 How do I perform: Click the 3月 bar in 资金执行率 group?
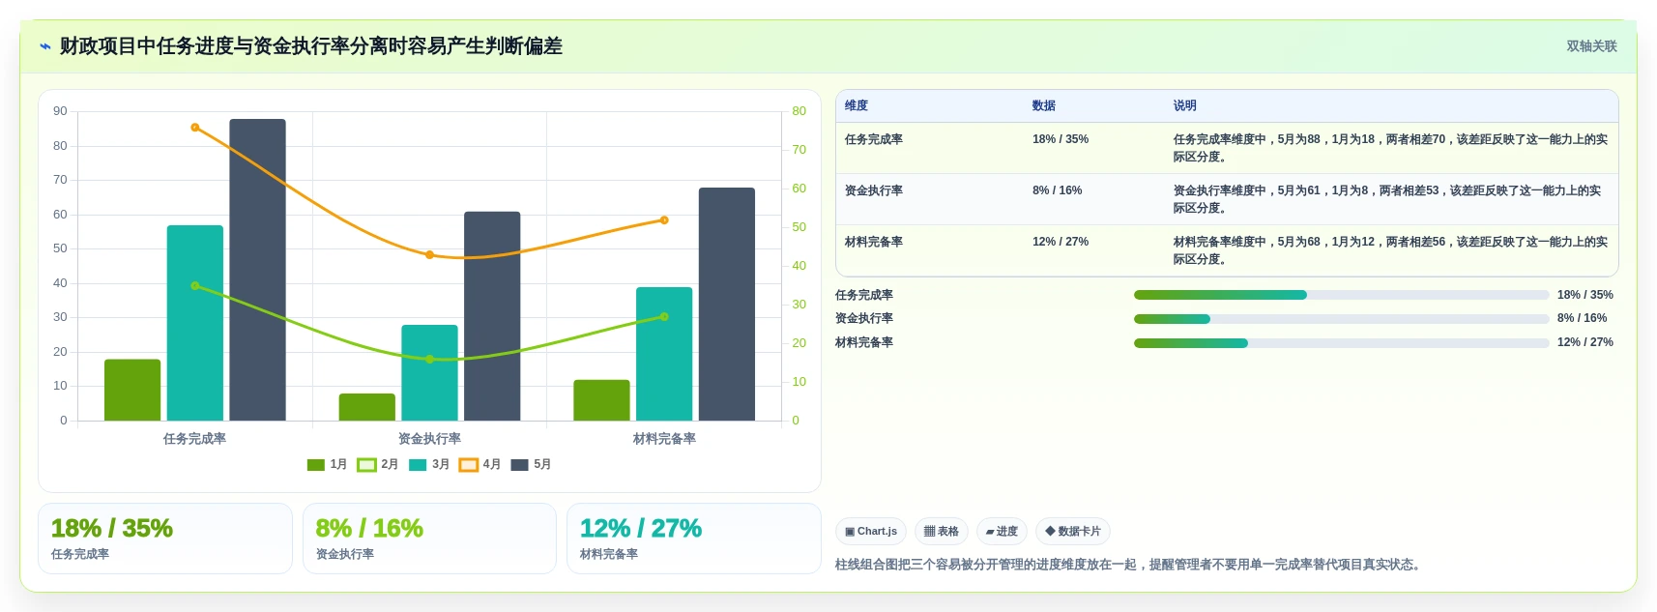(429, 372)
